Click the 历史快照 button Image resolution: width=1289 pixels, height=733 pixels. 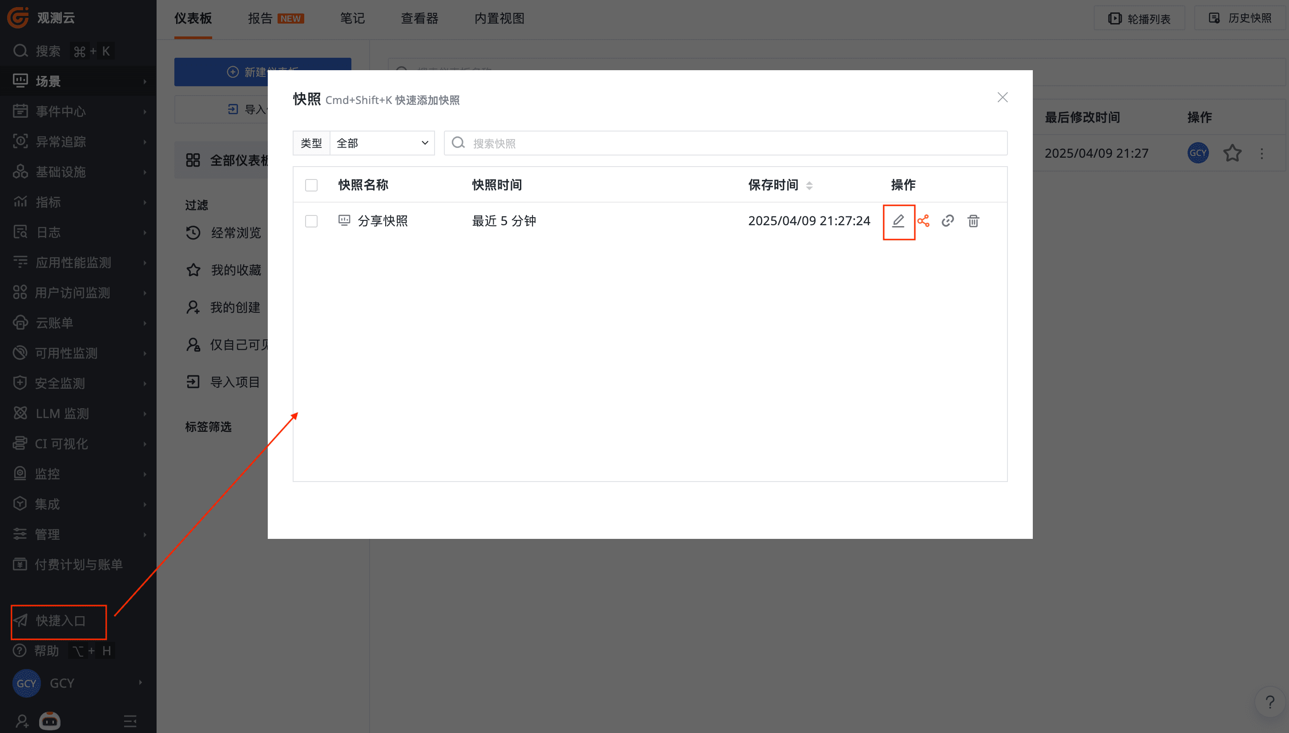click(1240, 19)
